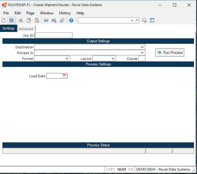Expand the Process In dropdown
This screenshot has height=174, width=197.
click(142, 53)
